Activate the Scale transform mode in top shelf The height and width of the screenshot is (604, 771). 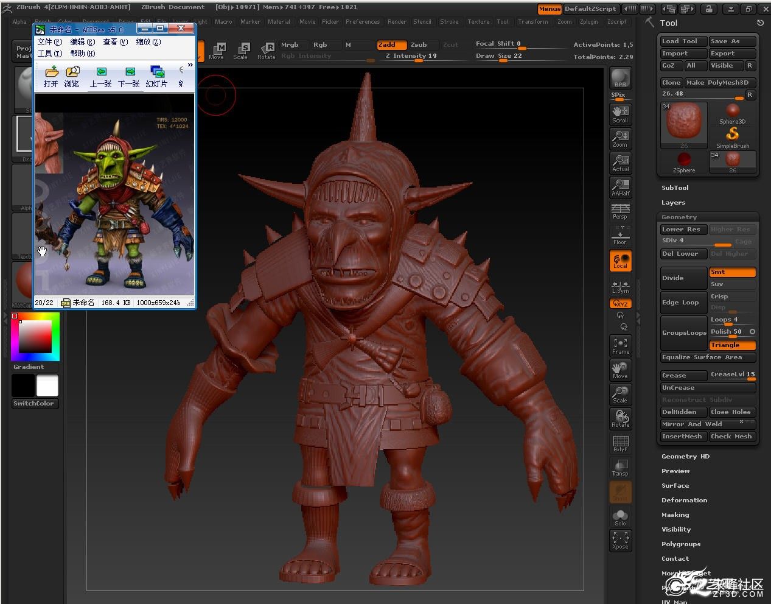coord(241,51)
